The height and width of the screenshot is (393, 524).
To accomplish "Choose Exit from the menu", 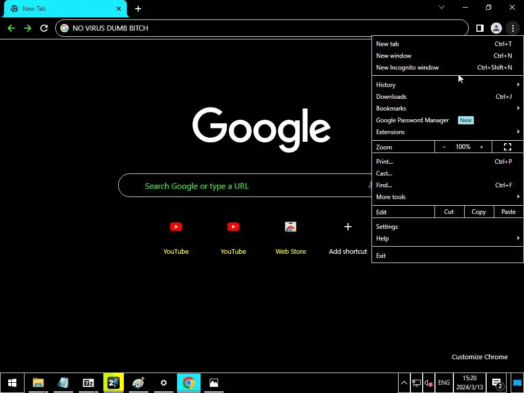I will 447,256.
